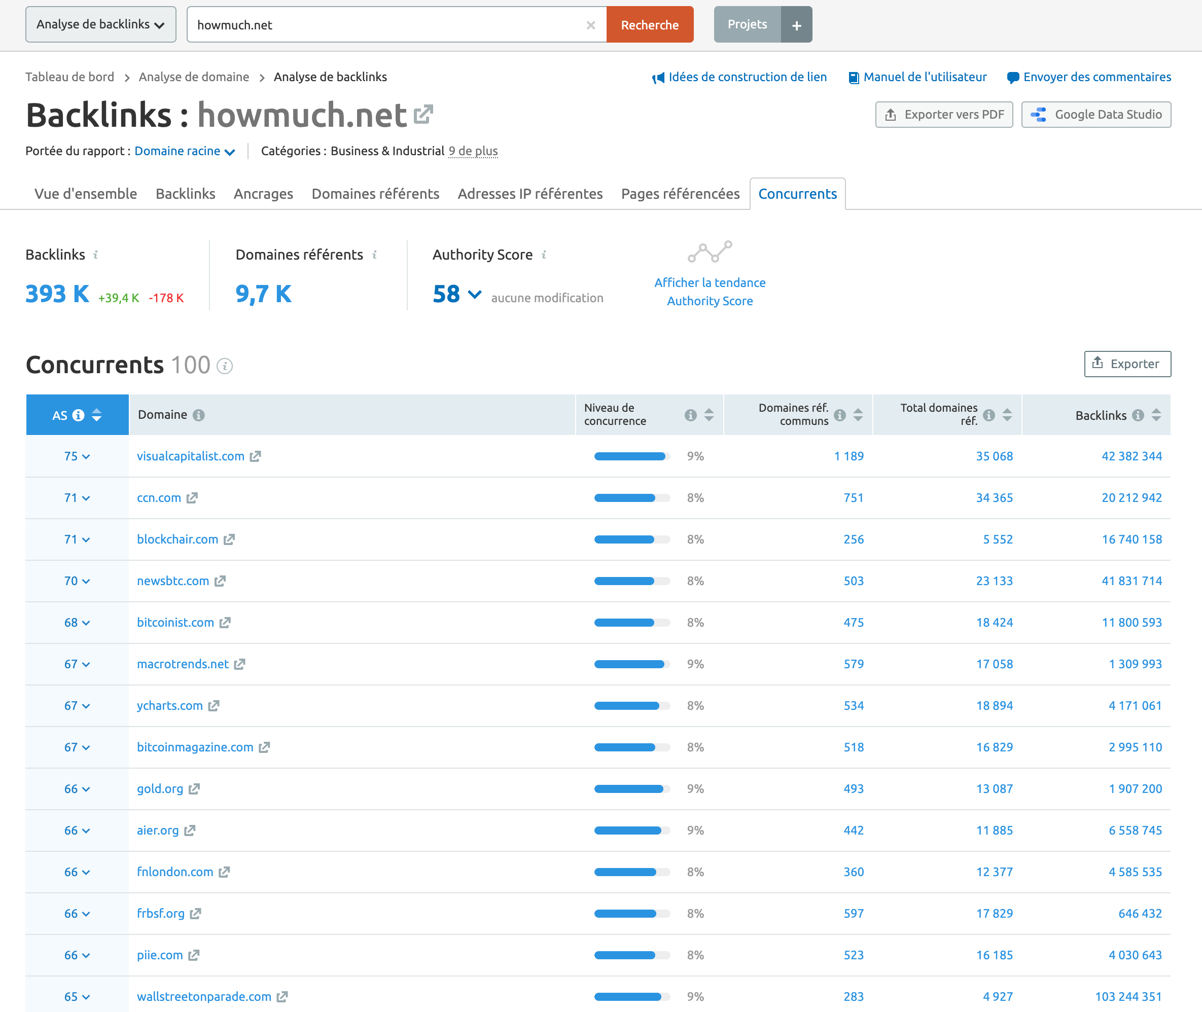This screenshot has width=1202, height=1012.
Task: Click the frbsf.org competition level bar
Action: (632, 914)
